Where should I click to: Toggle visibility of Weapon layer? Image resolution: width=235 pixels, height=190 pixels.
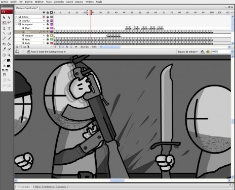tap(44, 35)
